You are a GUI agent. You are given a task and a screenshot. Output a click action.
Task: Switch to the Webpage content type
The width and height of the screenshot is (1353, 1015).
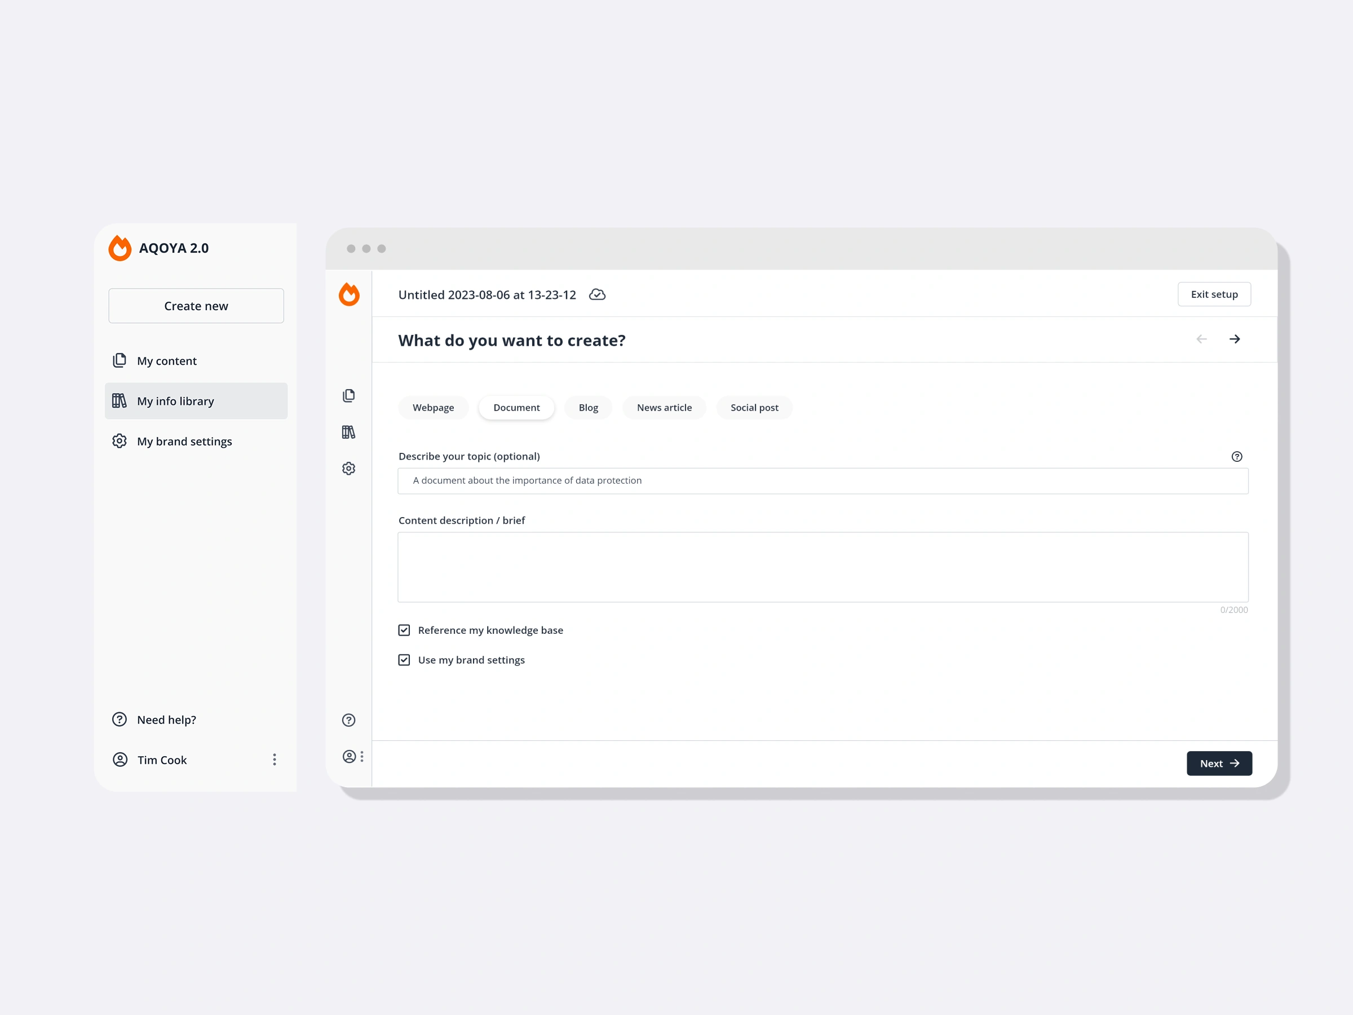point(433,408)
